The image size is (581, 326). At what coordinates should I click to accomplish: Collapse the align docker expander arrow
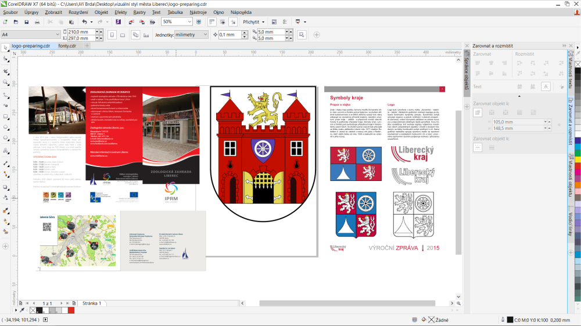519,96
